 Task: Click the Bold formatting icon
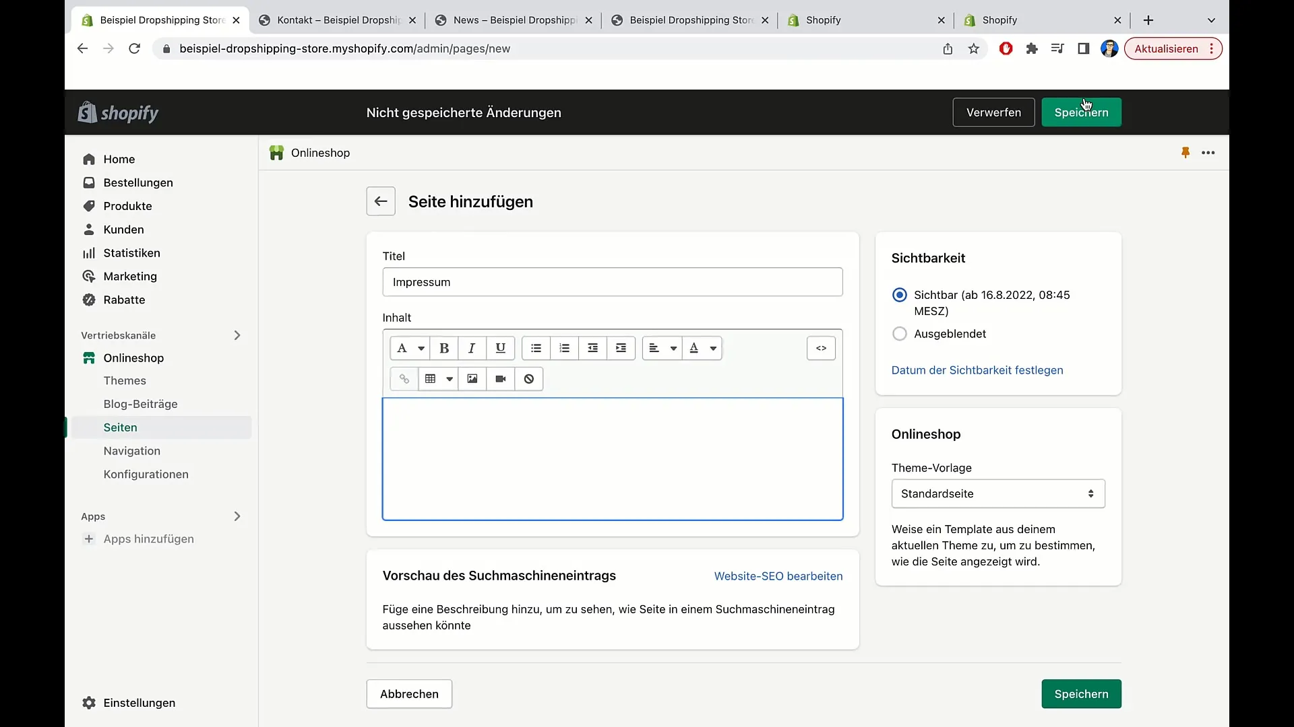point(443,347)
